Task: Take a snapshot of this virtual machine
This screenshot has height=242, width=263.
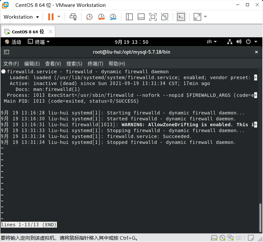Action: [89, 17]
